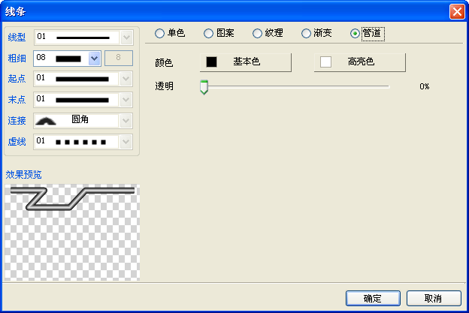Screen dimensions: 469x313
Task: Click the white highlight color swatch
Action: pos(325,62)
